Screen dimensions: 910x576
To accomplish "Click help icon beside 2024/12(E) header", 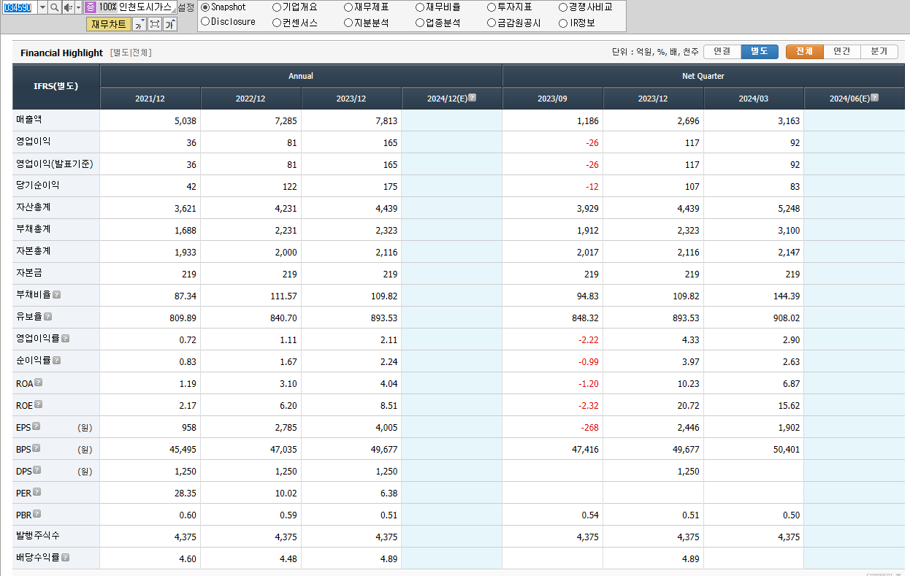I will click(473, 97).
